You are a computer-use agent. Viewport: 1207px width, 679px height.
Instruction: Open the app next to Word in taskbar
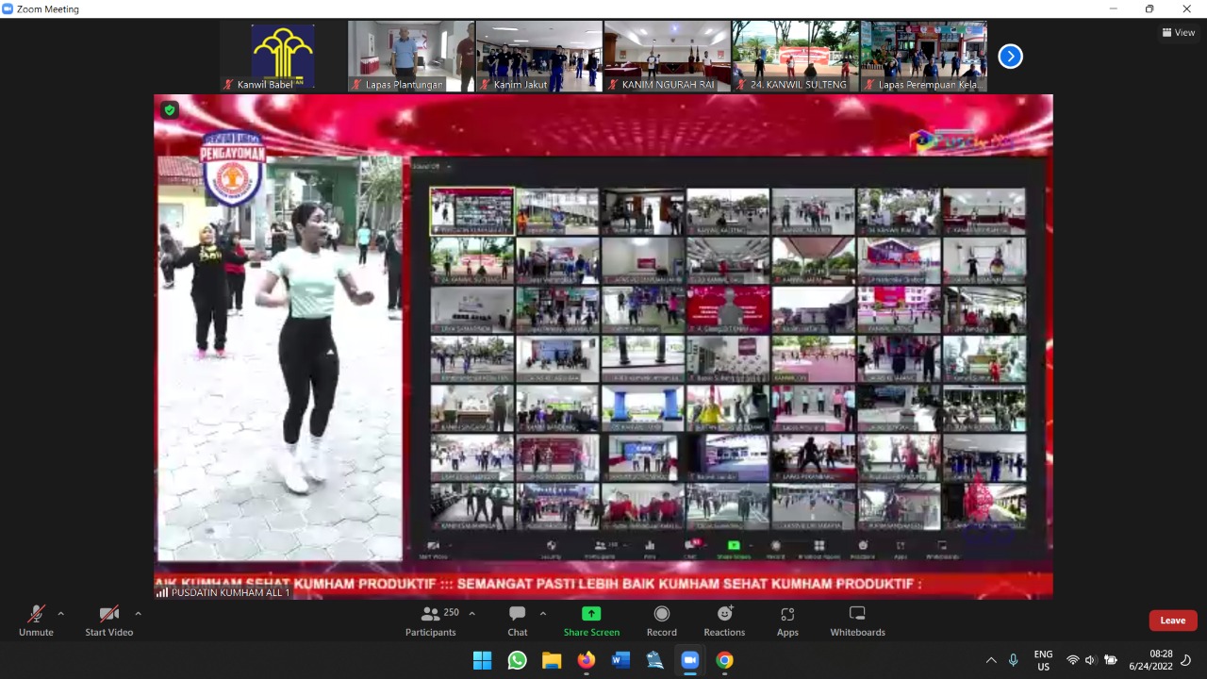[x=655, y=660]
